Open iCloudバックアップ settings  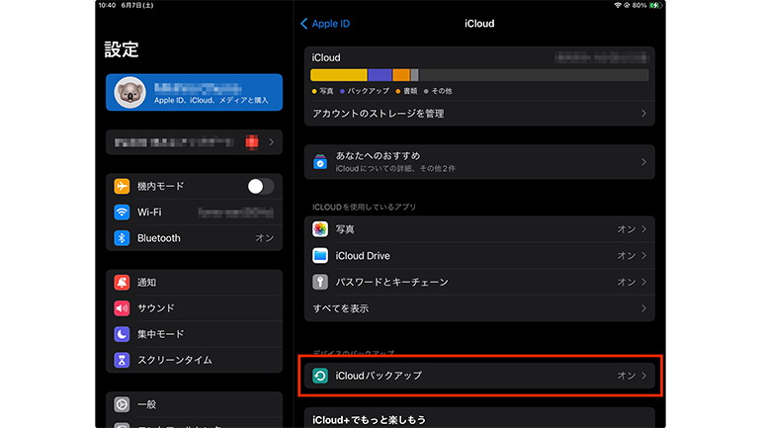point(479,376)
